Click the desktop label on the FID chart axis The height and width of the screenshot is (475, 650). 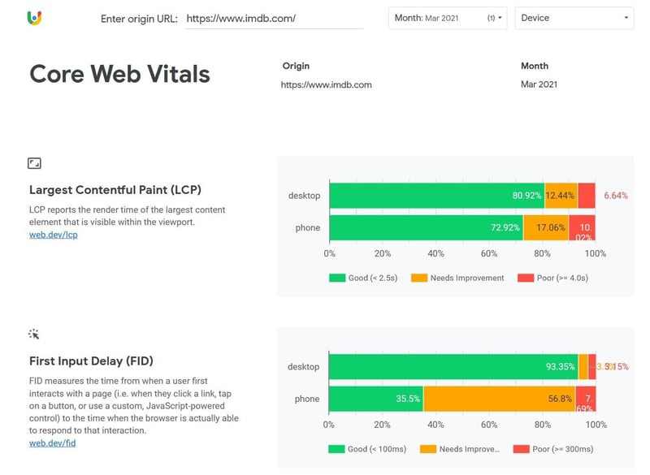303,366
